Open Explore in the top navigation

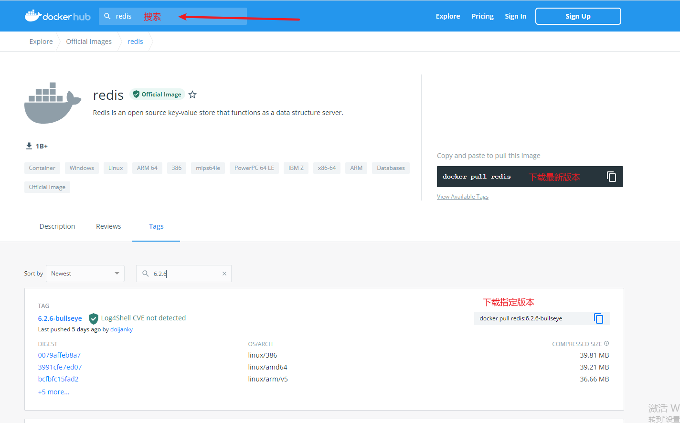pyautogui.click(x=448, y=16)
